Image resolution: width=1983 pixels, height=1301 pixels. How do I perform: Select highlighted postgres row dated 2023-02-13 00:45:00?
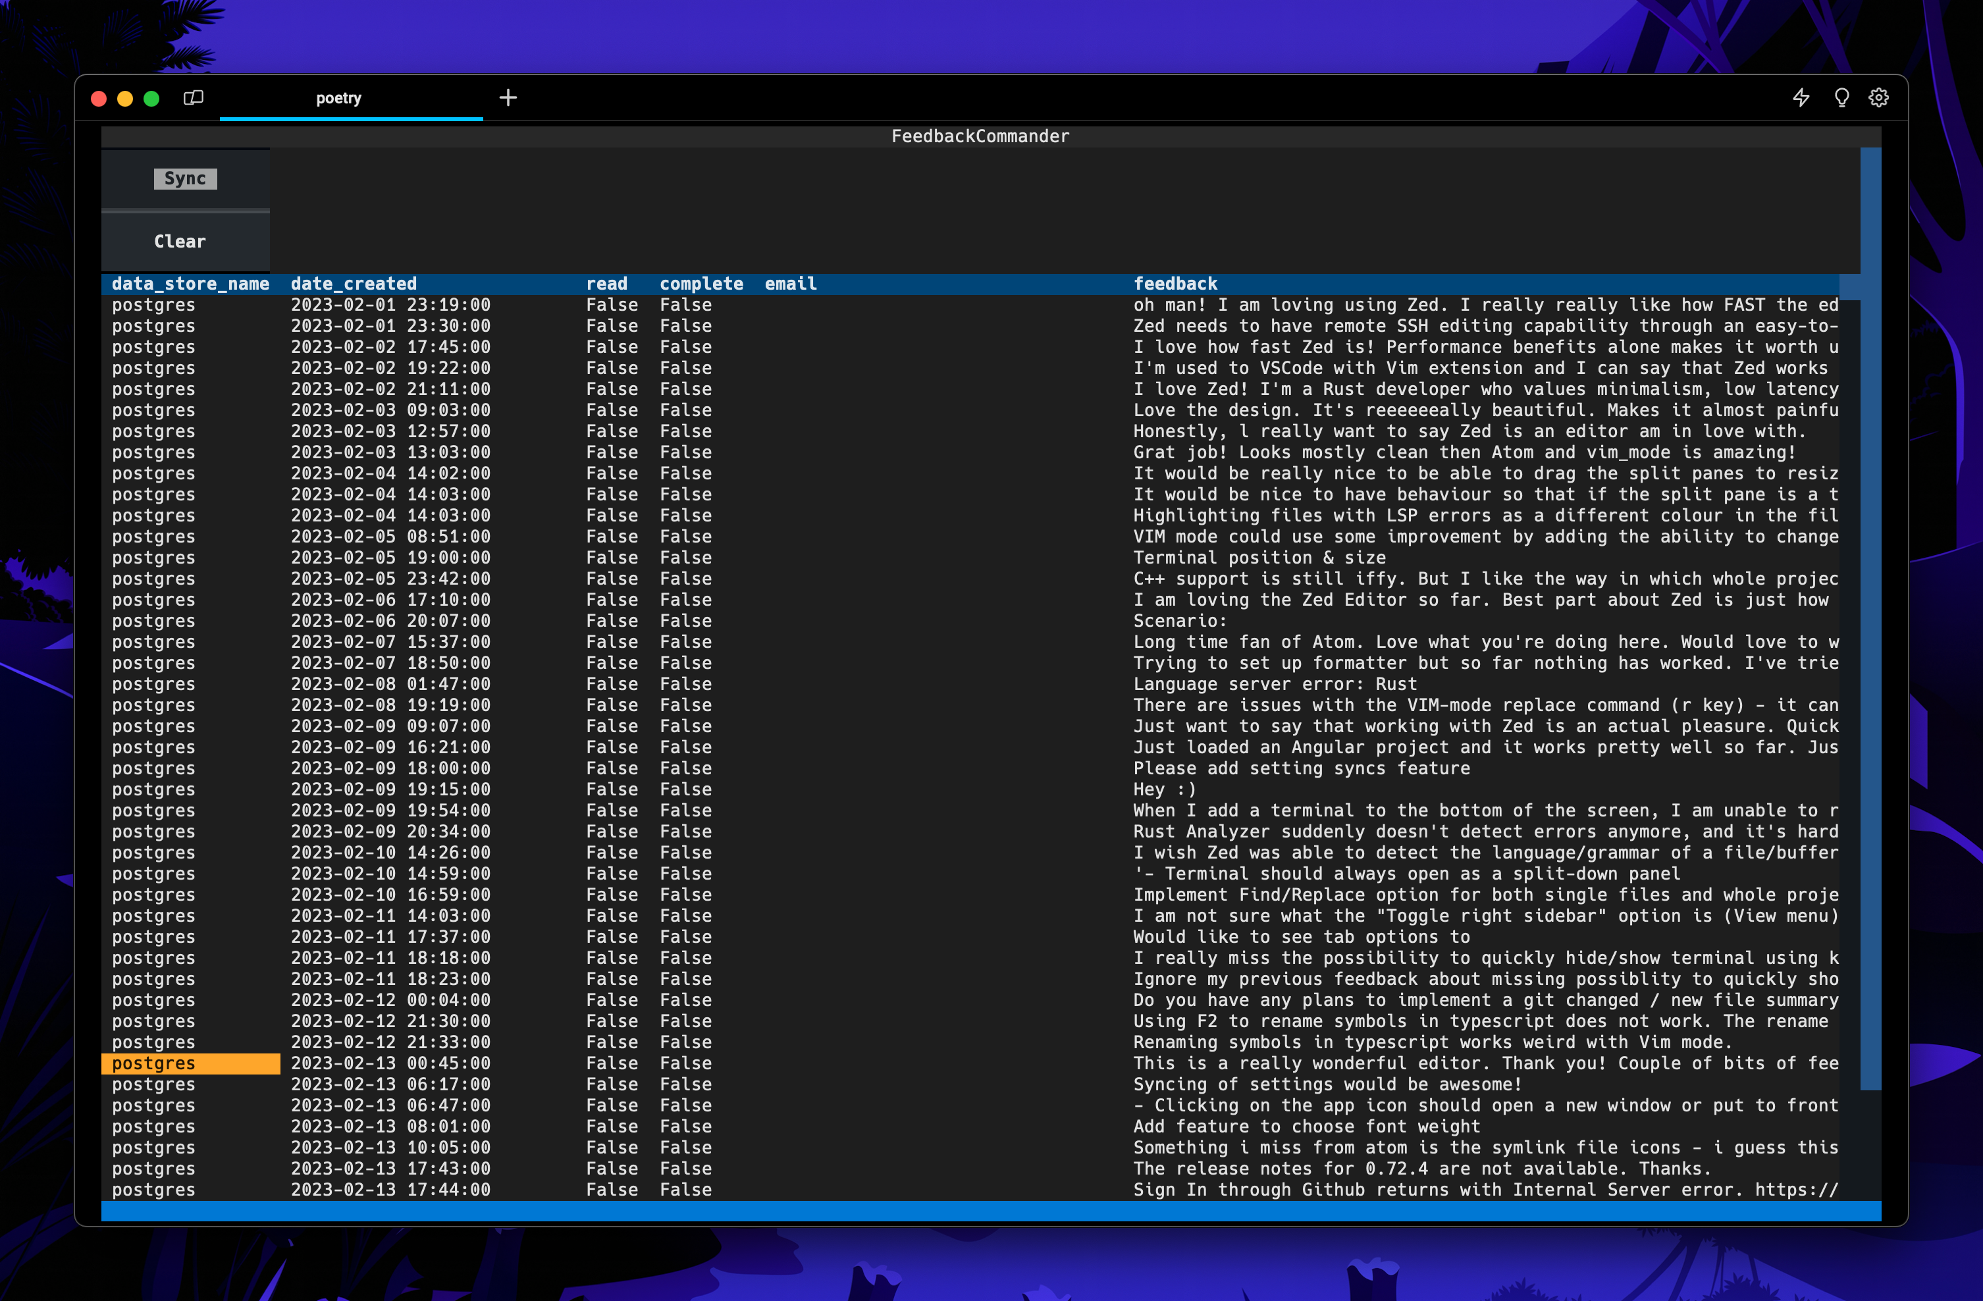tap(191, 1063)
